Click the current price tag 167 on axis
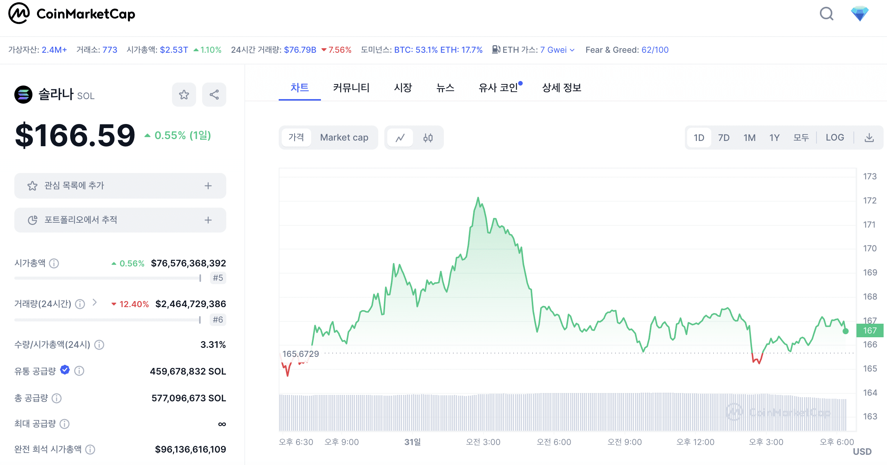This screenshot has height=465, width=887. [x=870, y=330]
